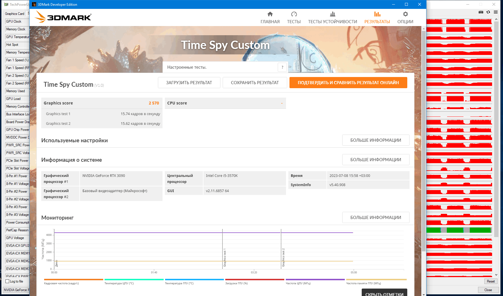
Task: Open БОЛЬШЕ ИНФОРМАЦИИ for Используемые настройки
Action: point(376,140)
